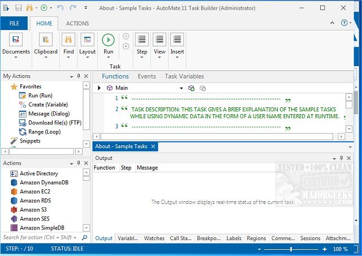Screen dimensions: 362x256
Task: Open the Task Variables tab
Action: click(184, 76)
